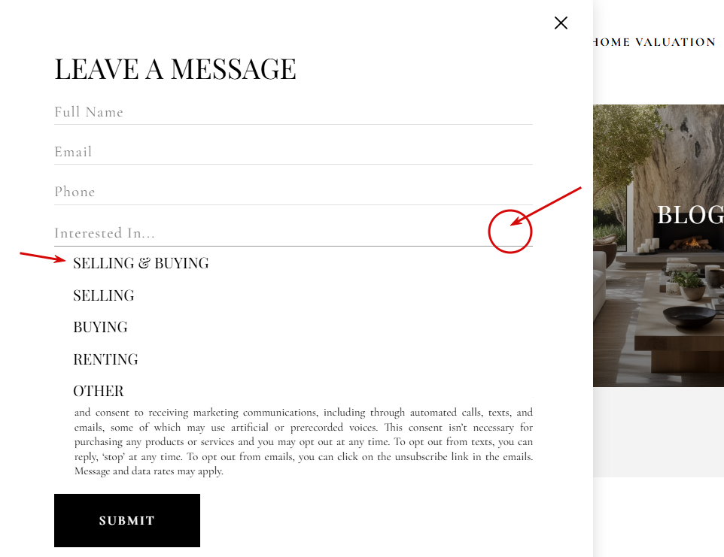Image resolution: width=724 pixels, height=557 pixels.
Task: Select the Buying option
Action: click(100, 328)
